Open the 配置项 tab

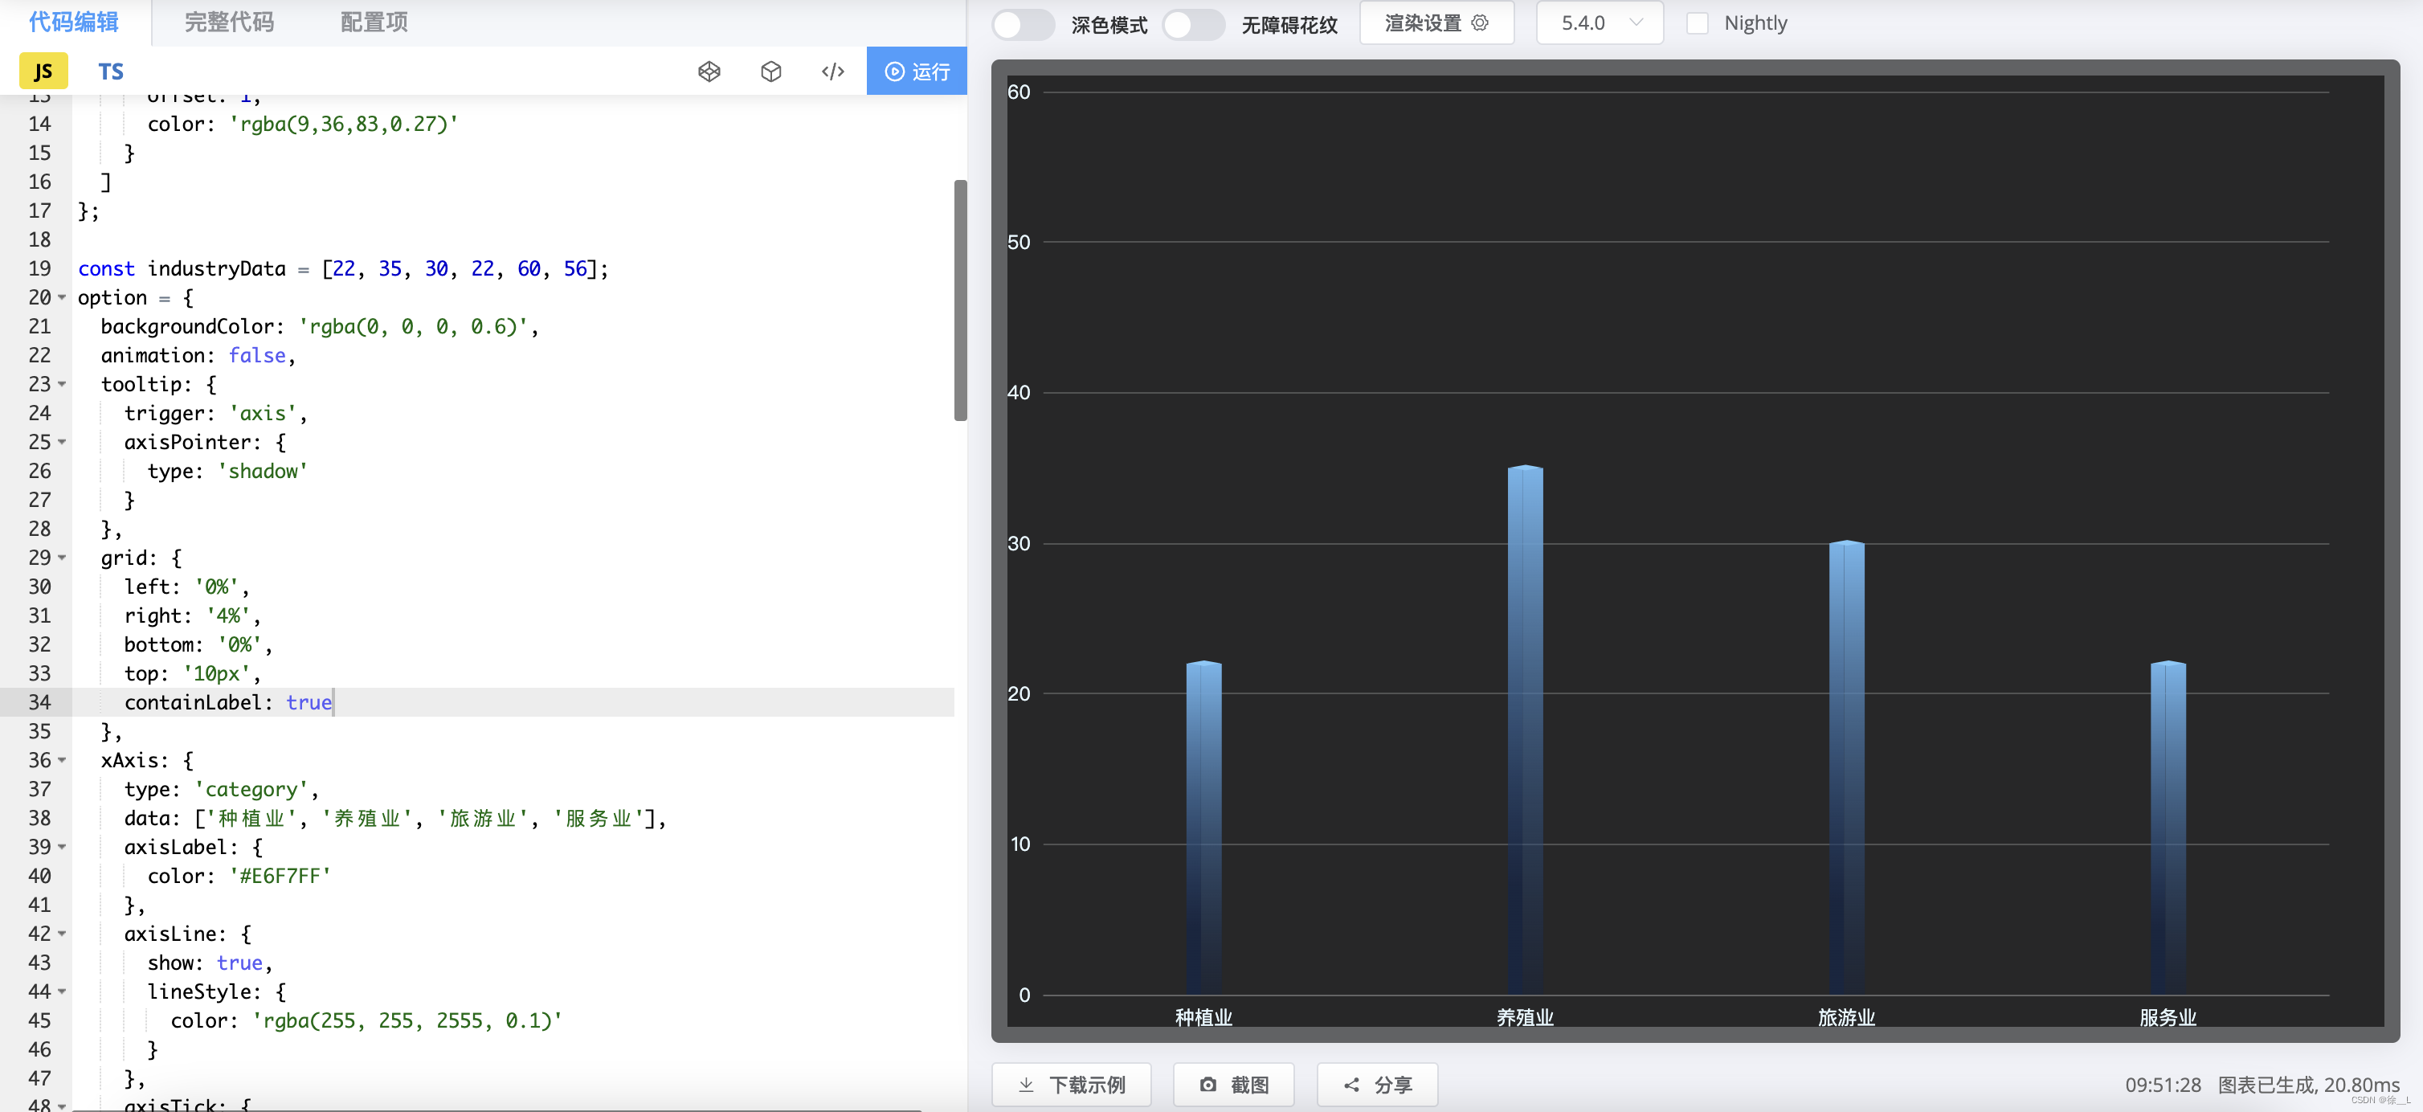point(374,22)
